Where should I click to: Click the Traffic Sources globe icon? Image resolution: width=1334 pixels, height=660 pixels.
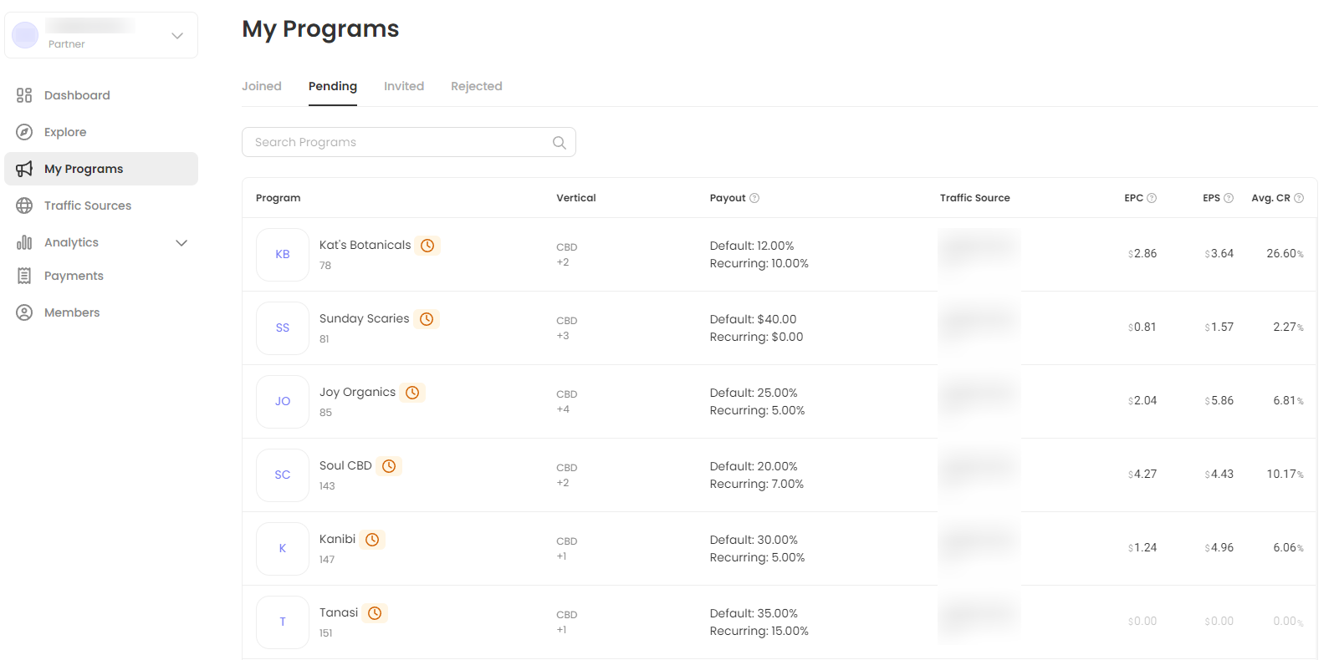point(24,206)
